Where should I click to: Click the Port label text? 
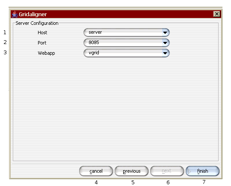[x=42, y=43]
